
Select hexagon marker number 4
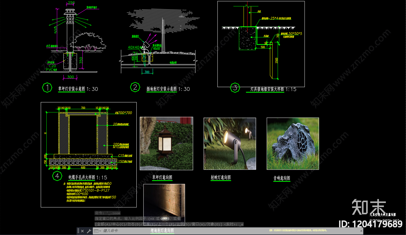[57, 176]
